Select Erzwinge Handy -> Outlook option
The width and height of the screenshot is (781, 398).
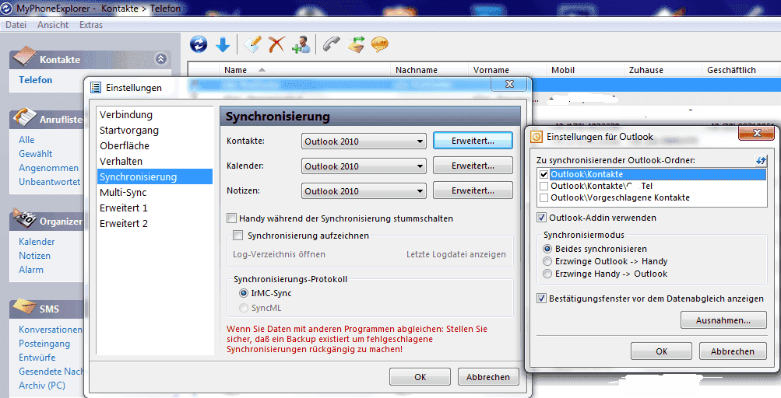547,274
